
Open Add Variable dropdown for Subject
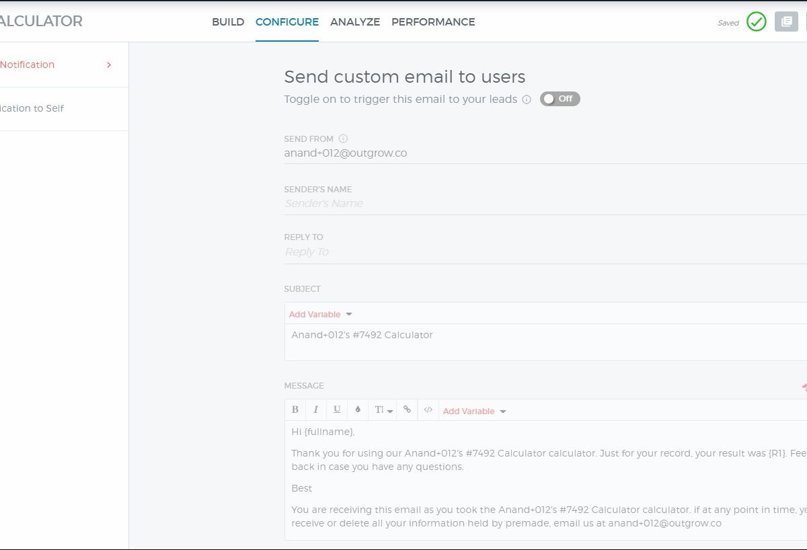tap(320, 314)
